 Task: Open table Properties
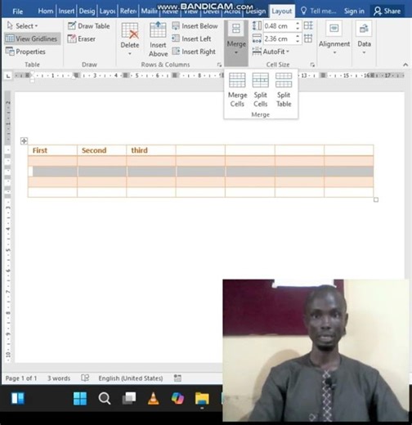point(25,51)
